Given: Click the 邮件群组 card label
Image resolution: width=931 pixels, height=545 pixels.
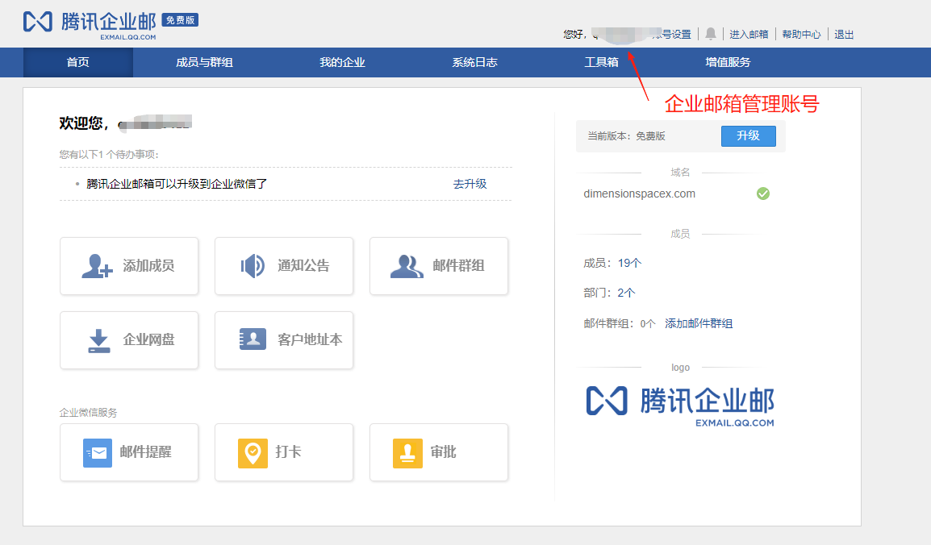Looking at the screenshot, I should (x=458, y=266).
